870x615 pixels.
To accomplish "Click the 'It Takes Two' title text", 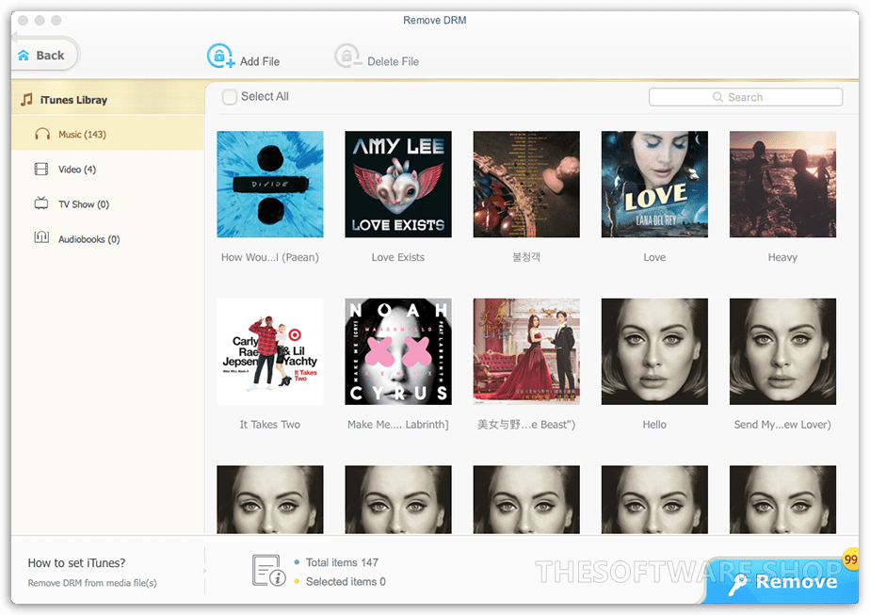I will [x=270, y=424].
